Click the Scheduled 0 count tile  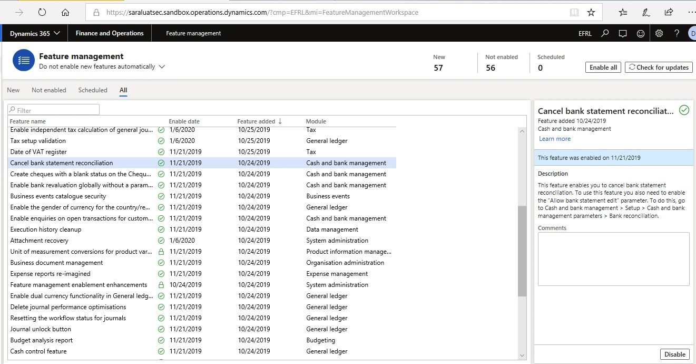pyautogui.click(x=551, y=63)
